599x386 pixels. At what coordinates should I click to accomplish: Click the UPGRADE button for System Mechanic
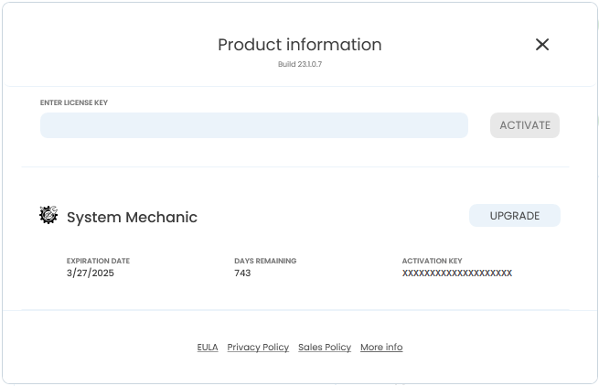[x=515, y=216]
